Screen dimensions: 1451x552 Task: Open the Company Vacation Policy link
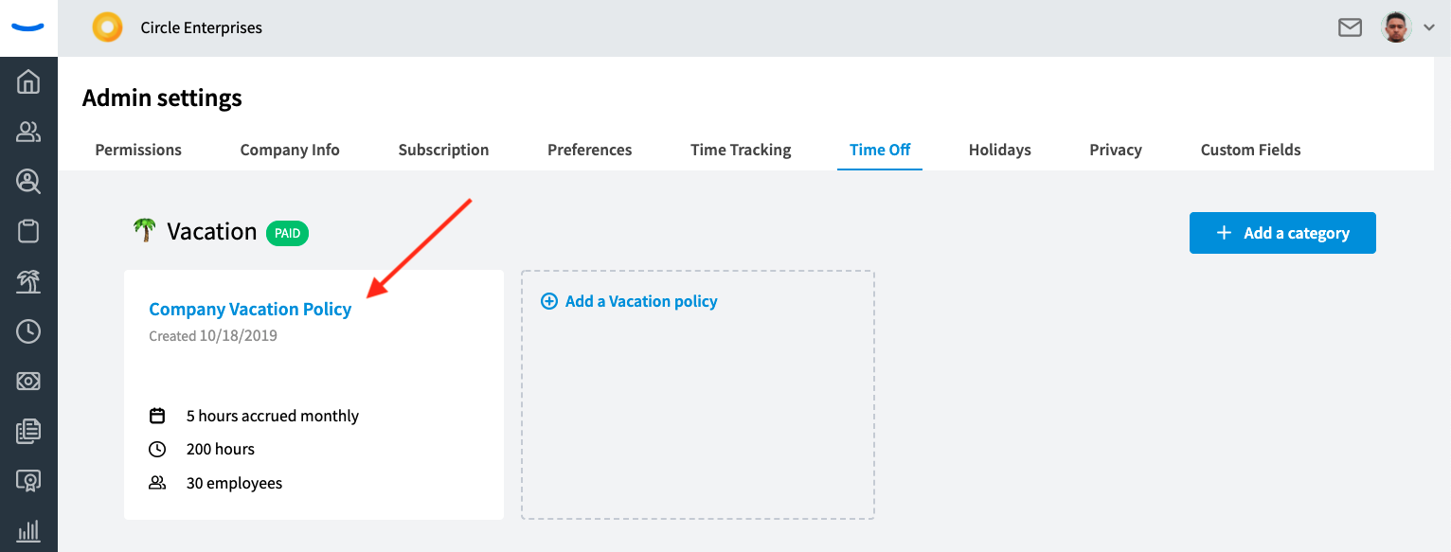(x=250, y=310)
